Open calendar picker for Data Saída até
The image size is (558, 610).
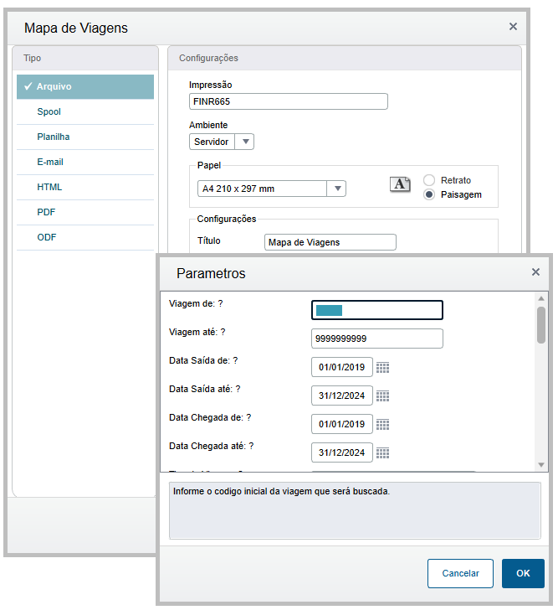tap(382, 396)
